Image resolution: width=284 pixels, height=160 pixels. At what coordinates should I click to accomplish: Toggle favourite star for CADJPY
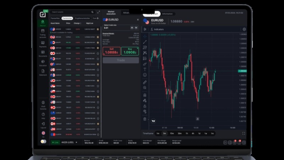(x=98, y=53)
